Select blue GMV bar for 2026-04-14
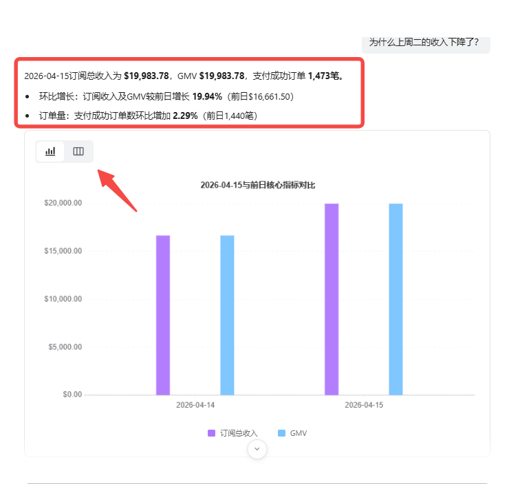Image resolution: width=531 pixels, height=484 pixels. [227, 315]
